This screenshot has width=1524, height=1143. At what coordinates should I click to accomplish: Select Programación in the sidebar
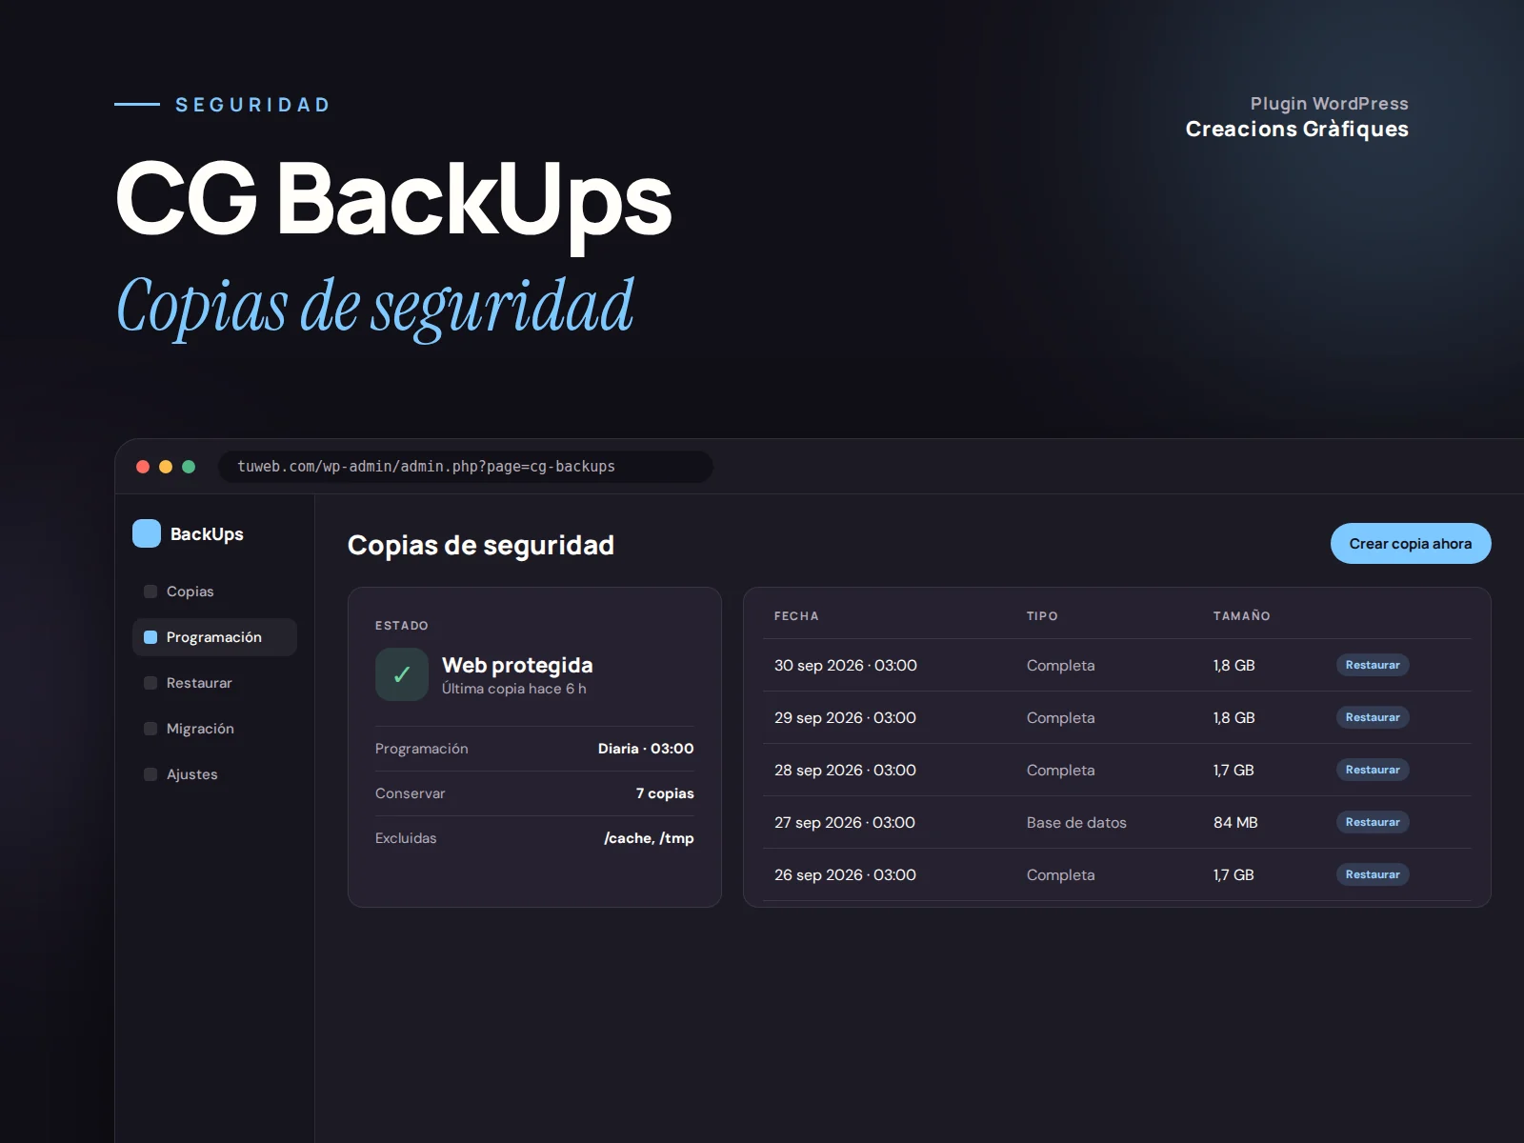pyautogui.click(x=214, y=637)
